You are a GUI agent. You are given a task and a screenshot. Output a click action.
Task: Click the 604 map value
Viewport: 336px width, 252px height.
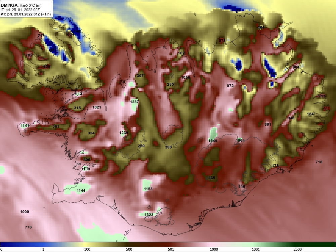click(x=71, y=34)
